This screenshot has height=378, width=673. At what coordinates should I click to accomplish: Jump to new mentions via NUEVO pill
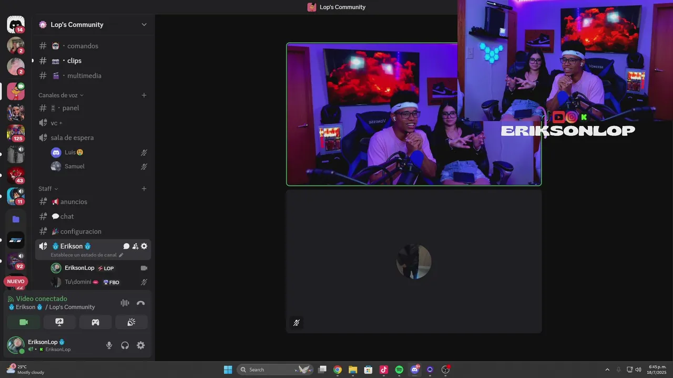(x=16, y=281)
